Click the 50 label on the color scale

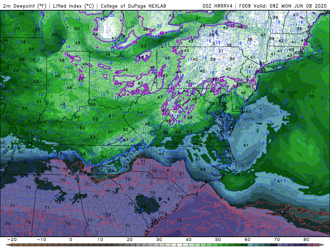[218, 240]
